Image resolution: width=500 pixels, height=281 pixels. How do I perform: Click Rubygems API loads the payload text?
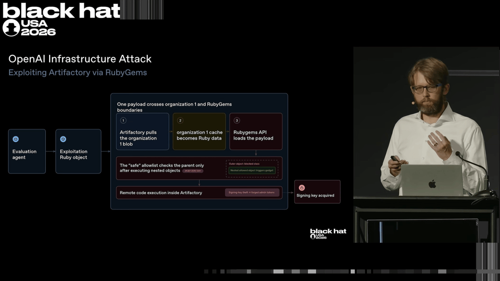(253, 135)
